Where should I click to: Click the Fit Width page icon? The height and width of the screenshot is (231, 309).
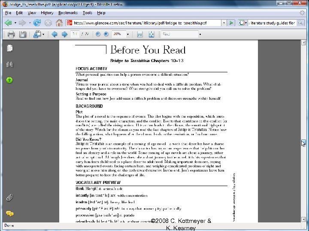(x=140, y=34)
